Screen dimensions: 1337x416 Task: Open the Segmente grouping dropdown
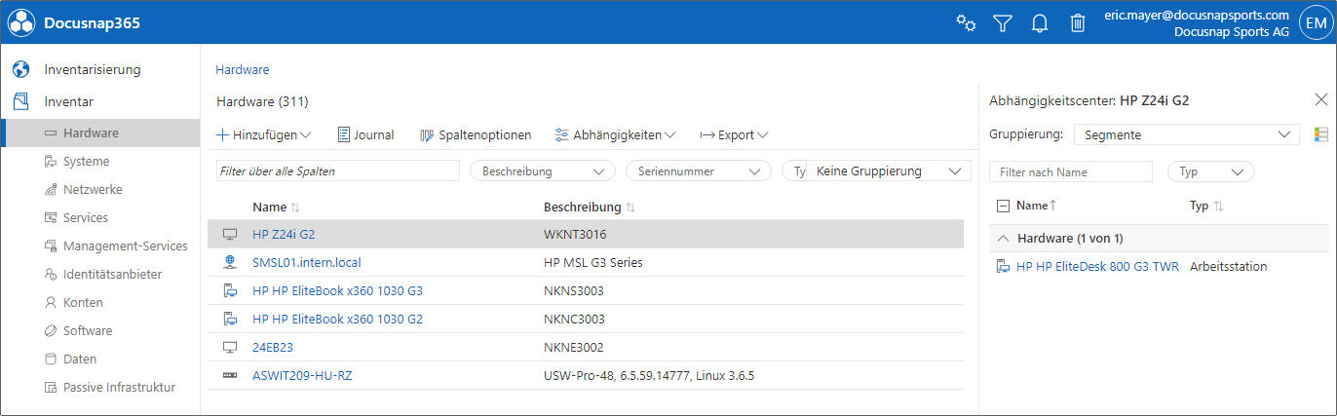pyautogui.click(x=1186, y=135)
